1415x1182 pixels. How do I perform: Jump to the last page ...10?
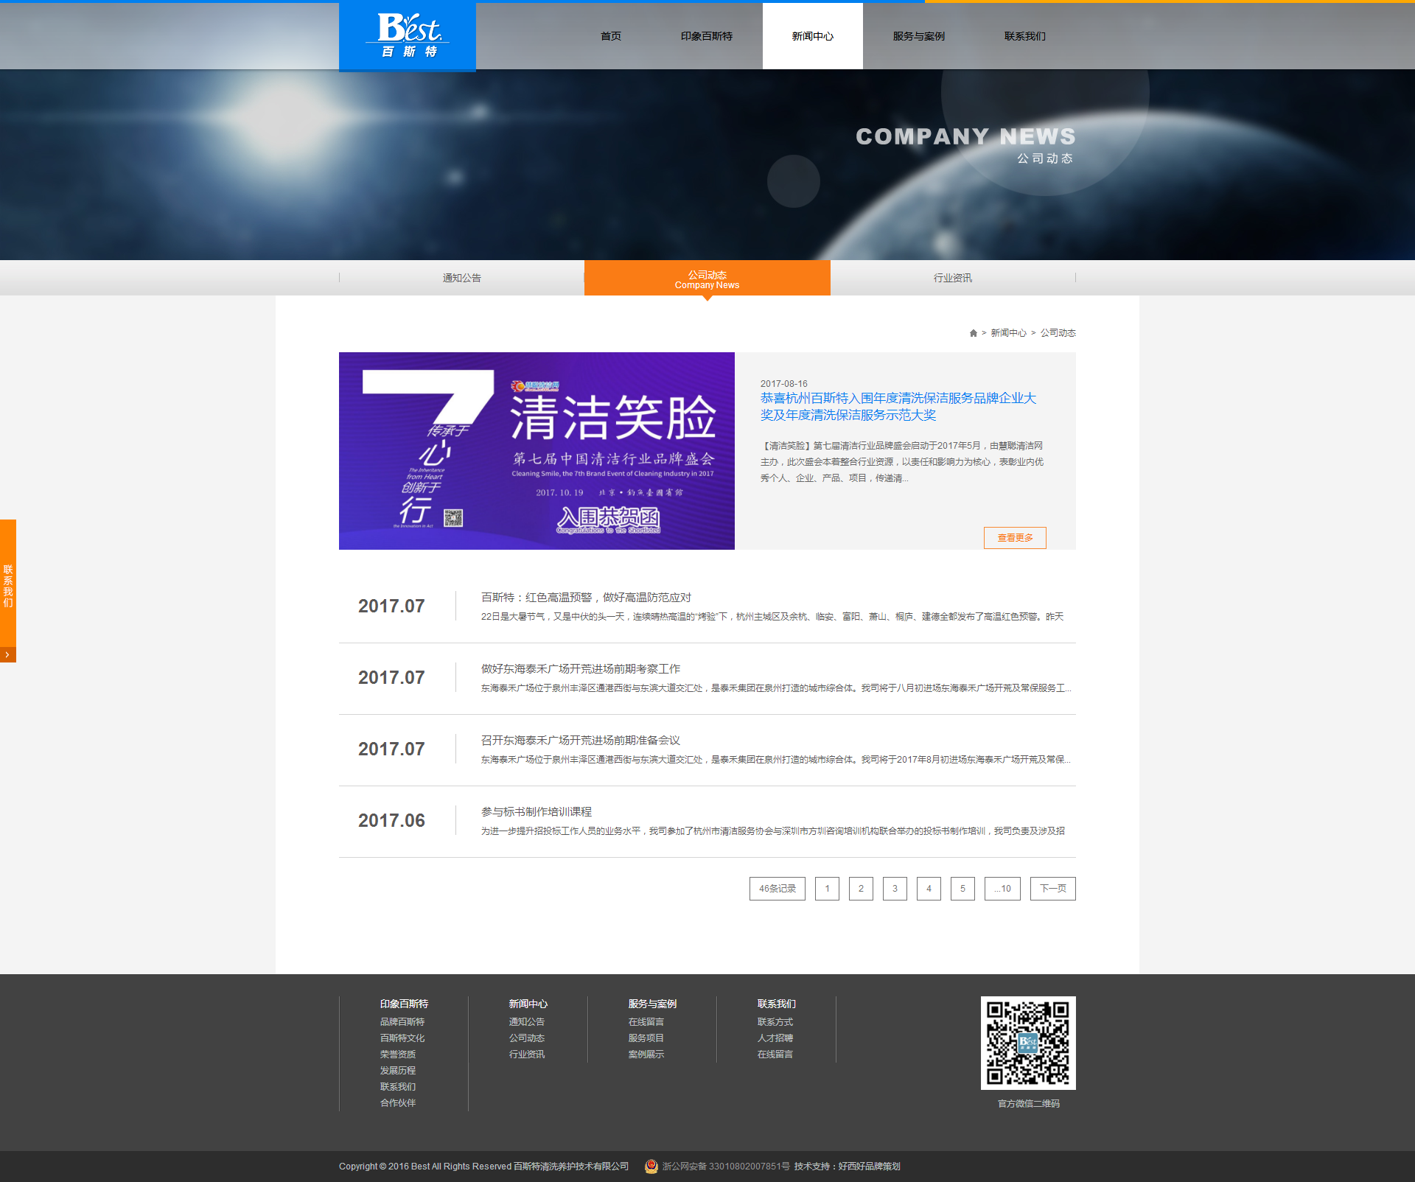coord(1002,888)
